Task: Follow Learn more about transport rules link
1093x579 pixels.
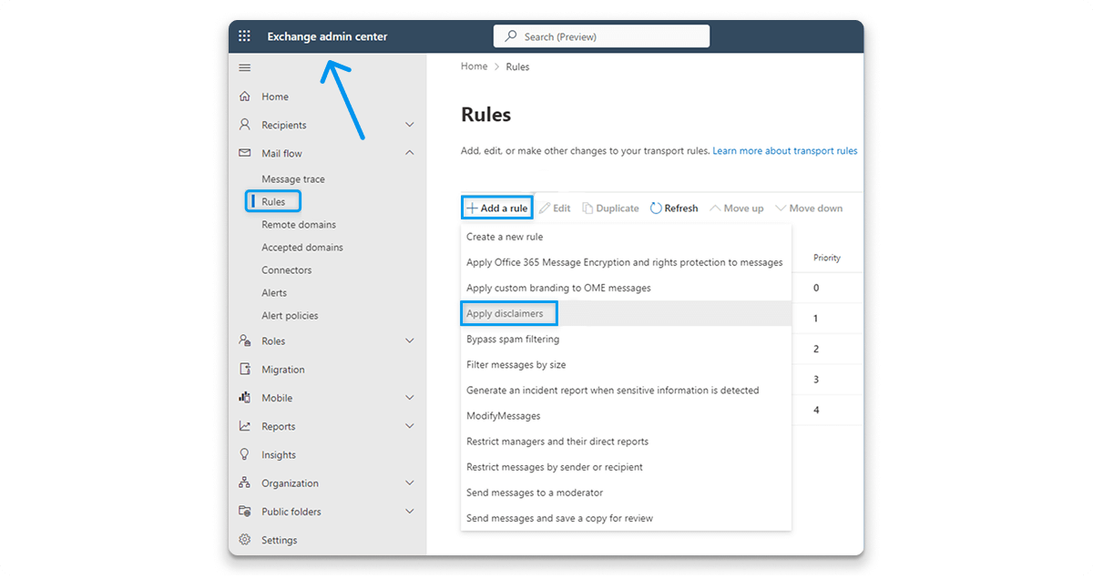Action: point(785,151)
